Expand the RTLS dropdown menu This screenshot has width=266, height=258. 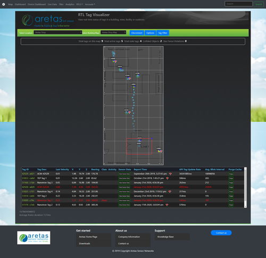(x=80, y=4)
